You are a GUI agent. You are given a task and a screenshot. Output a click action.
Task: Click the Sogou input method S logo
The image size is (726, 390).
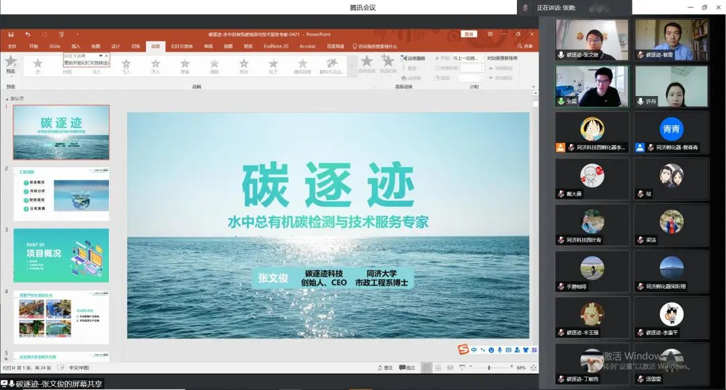click(x=463, y=350)
